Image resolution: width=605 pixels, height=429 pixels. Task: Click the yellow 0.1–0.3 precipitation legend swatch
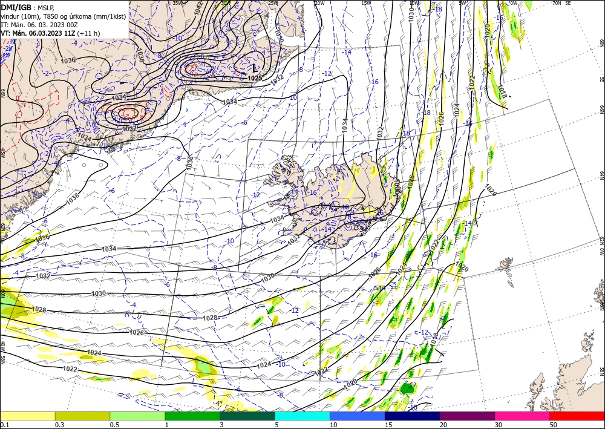(x=27, y=416)
